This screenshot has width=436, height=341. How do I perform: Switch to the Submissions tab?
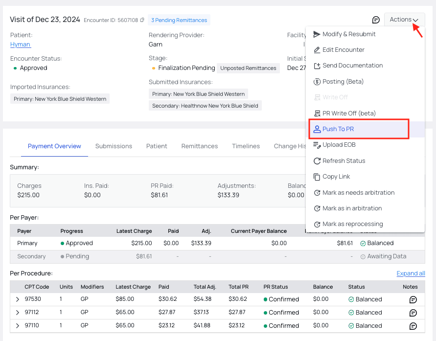coord(114,146)
